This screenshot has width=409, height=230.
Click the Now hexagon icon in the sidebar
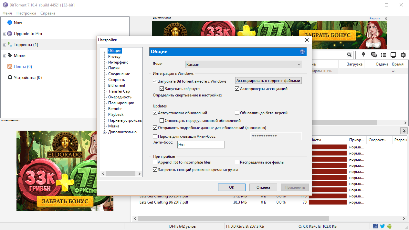pyautogui.click(x=10, y=23)
